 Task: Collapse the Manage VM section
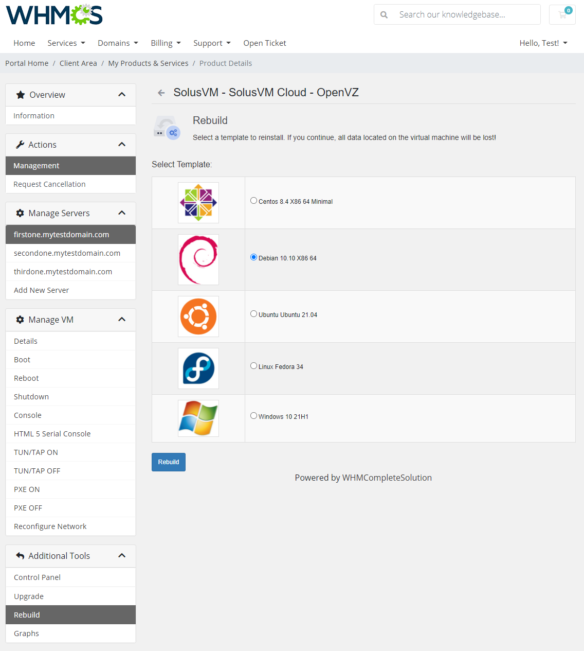click(122, 319)
